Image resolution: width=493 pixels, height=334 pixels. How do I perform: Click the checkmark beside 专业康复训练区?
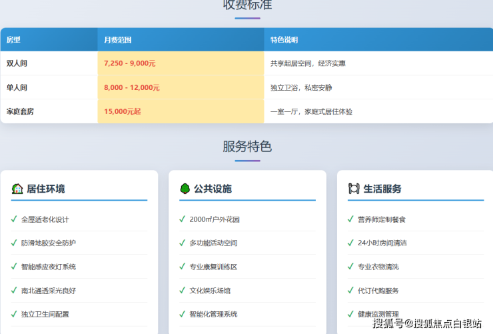click(x=183, y=267)
